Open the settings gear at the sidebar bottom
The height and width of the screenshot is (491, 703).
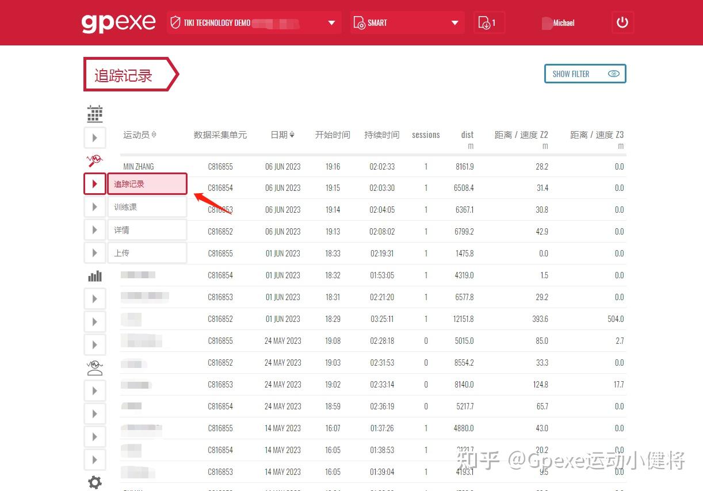pos(94,482)
